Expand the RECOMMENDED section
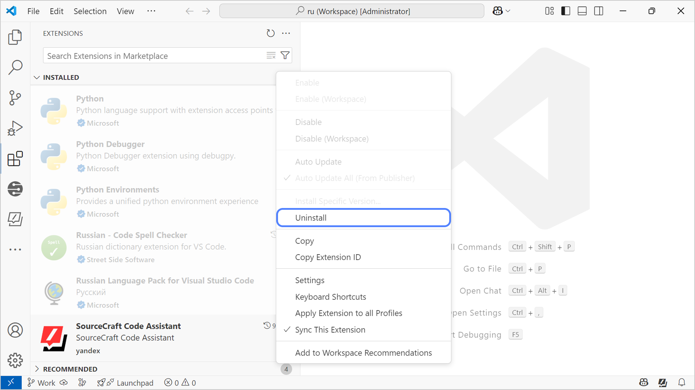Viewport: 695px width, 390px height. click(x=70, y=369)
